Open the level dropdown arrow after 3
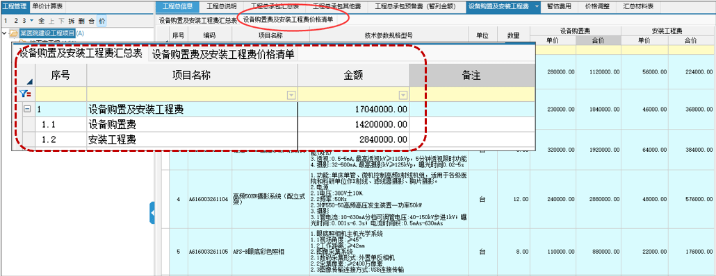The height and width of the screenshot is (276, 716). 31,21
